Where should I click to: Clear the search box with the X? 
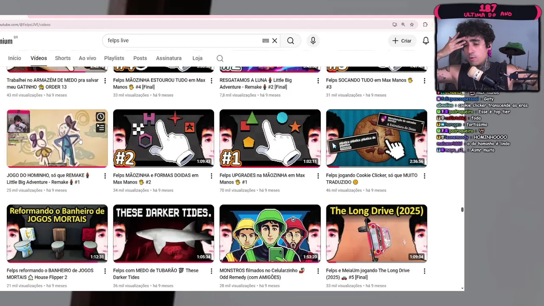click(x=275, y=41)
